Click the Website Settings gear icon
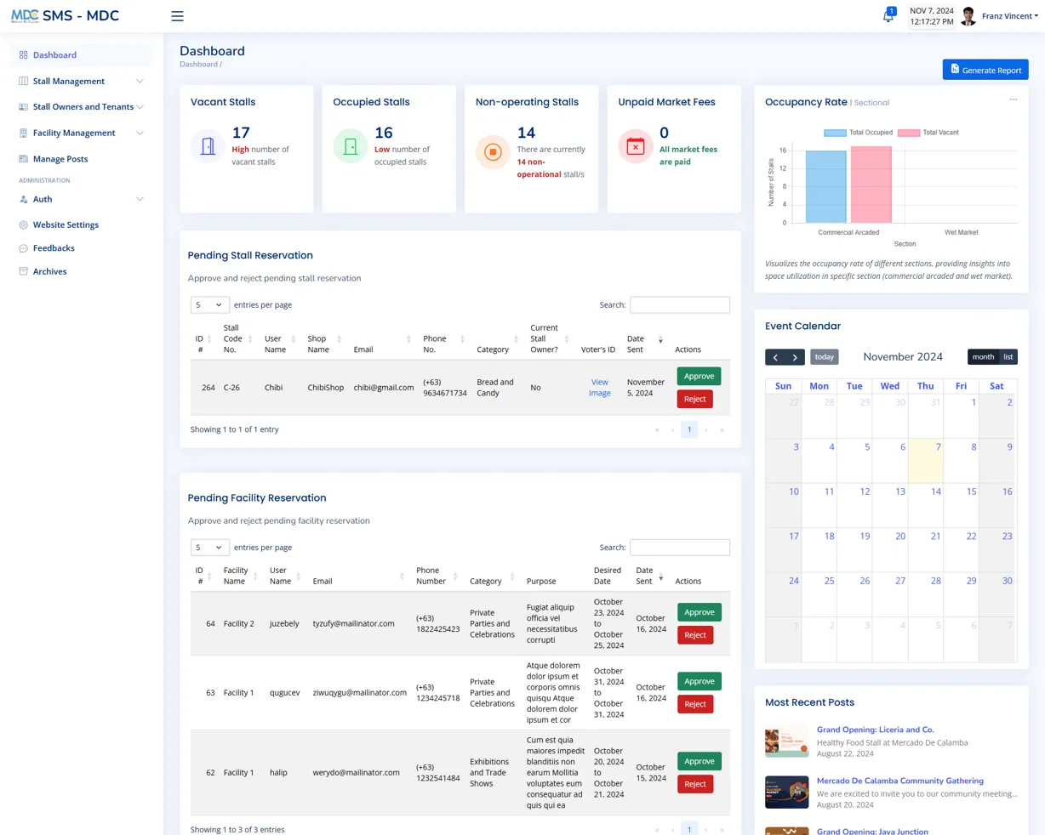1045x835 pixels. point(23,225)
